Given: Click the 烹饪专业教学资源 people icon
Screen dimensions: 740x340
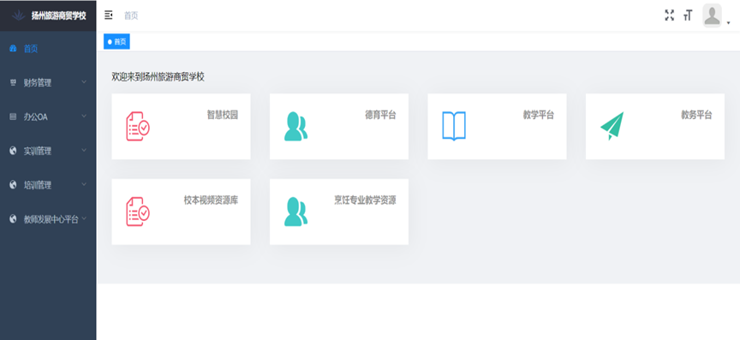Looking at the screenshot, I should 295,212.
